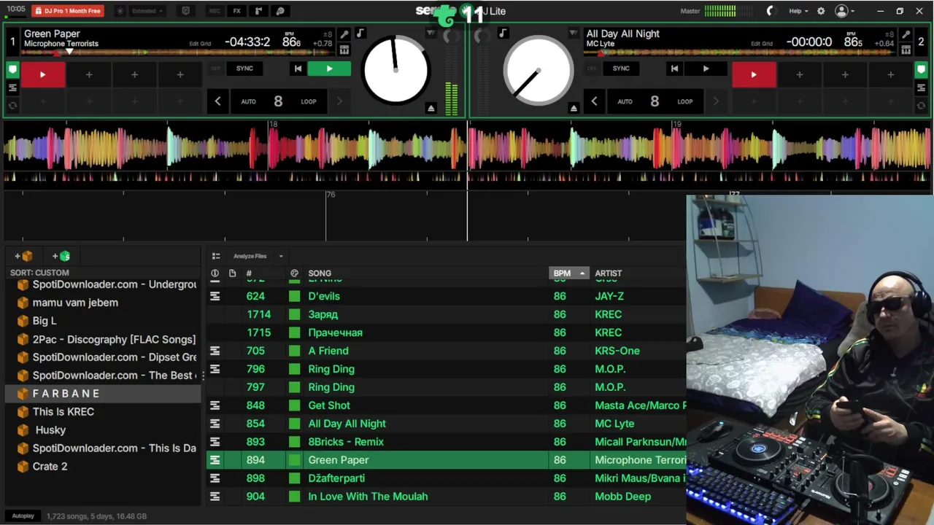Eject the track from deck 2

[x=574, y=108]
